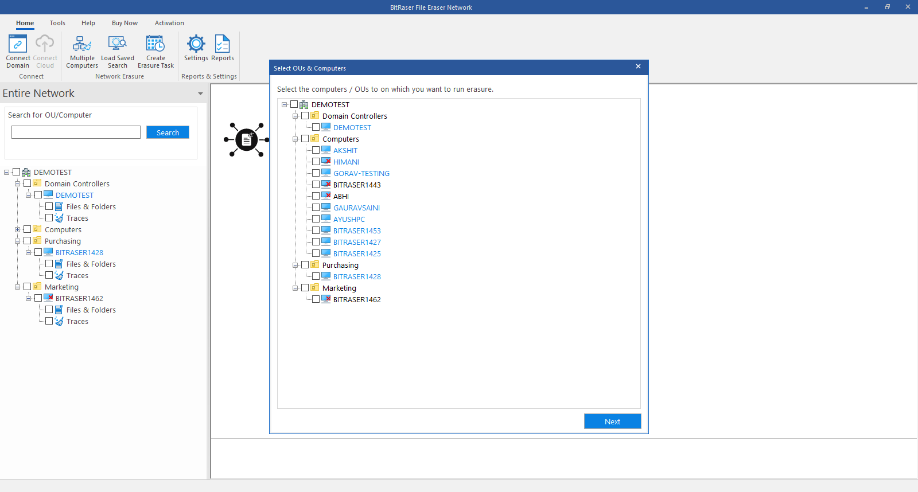Check the sidebar Computers OU checkbox
The image size is (918, 492).
tap(28, 229)
